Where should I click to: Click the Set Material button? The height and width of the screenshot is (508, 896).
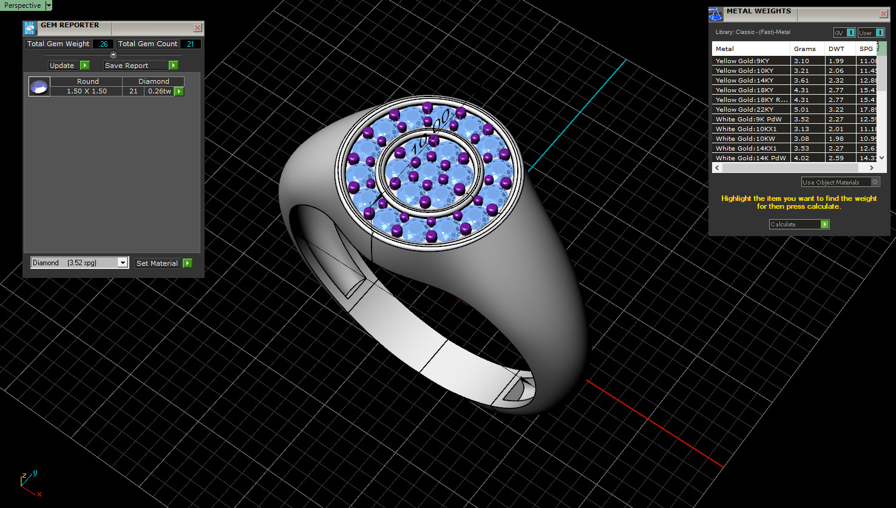[x=158, y=263]
